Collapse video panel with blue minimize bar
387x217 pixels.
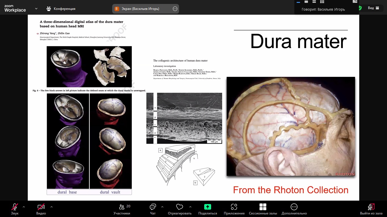click(298, 2)
